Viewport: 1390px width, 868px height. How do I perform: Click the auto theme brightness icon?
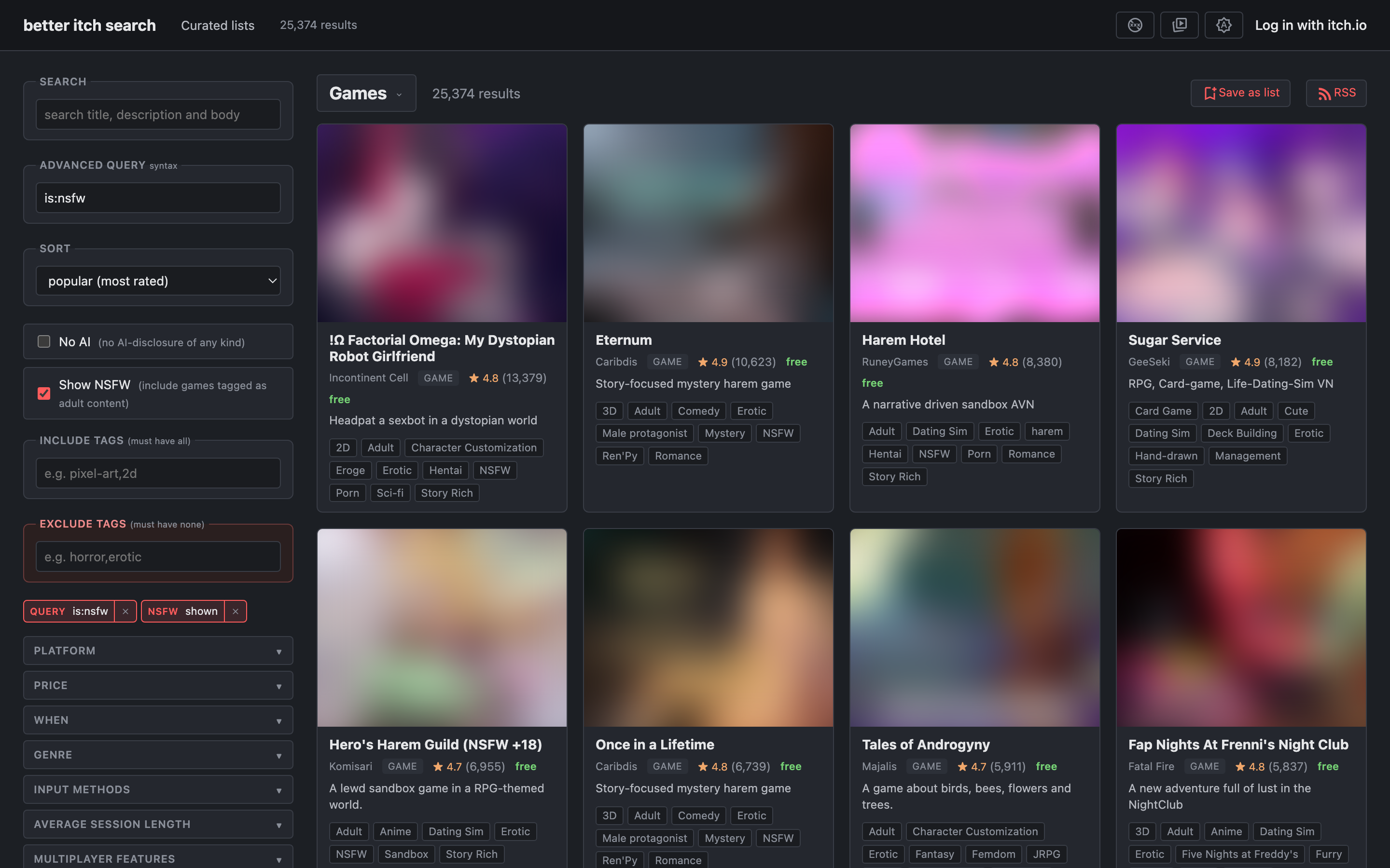point(1223,25)
